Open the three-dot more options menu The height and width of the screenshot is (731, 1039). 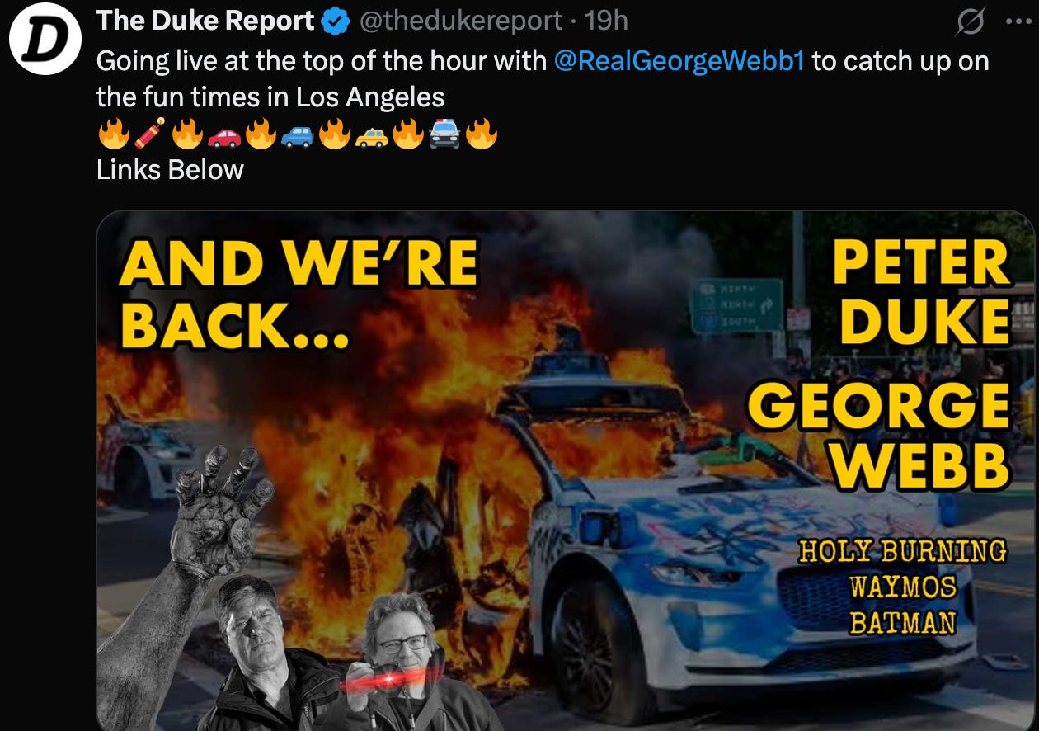tap(1020, 22)
